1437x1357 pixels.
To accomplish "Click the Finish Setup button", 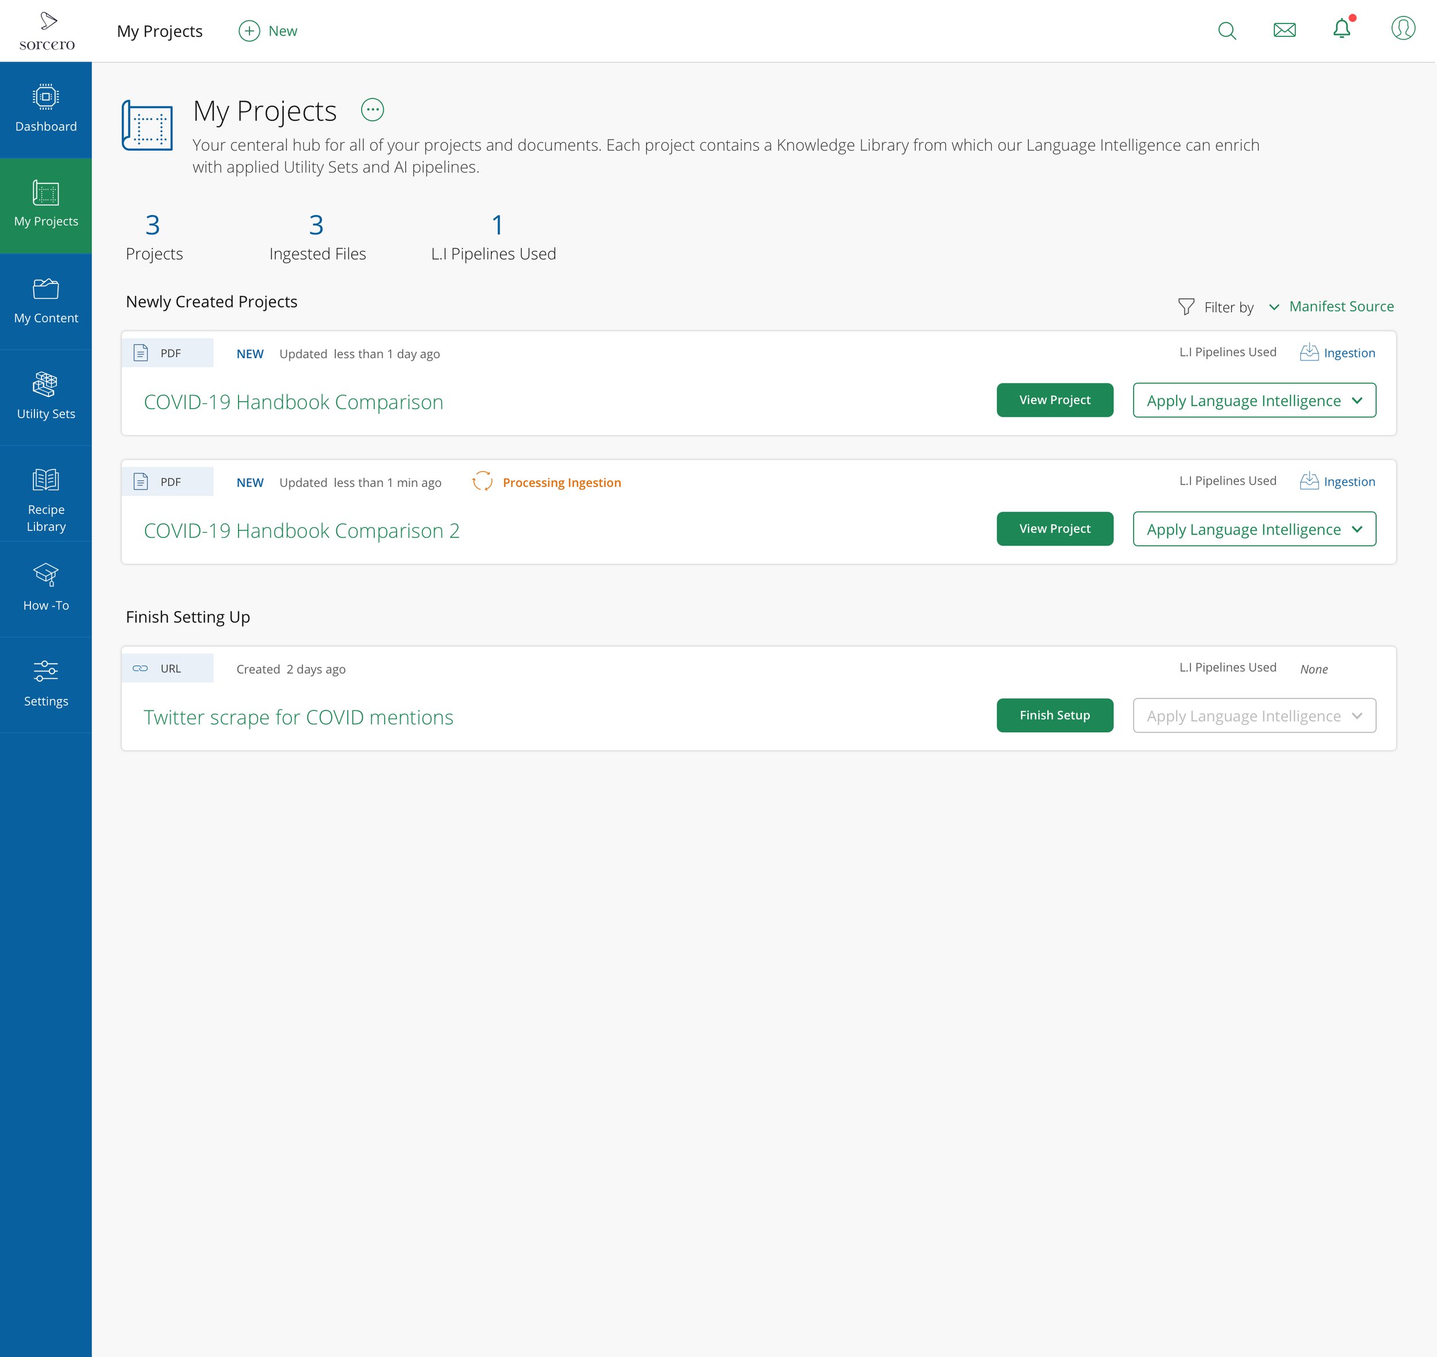I will click(x=1054, y=716).
